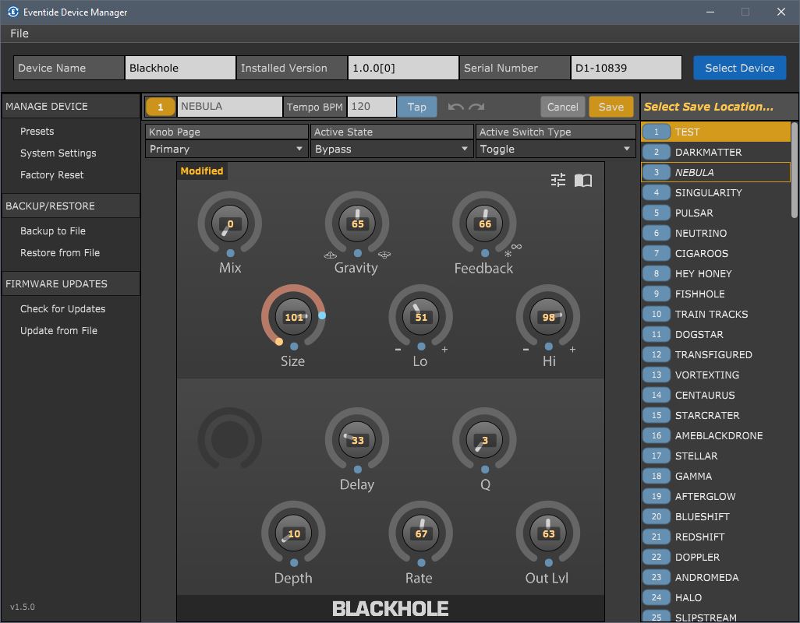Click the Save button

pyautogui.click(x=611, y=107)
